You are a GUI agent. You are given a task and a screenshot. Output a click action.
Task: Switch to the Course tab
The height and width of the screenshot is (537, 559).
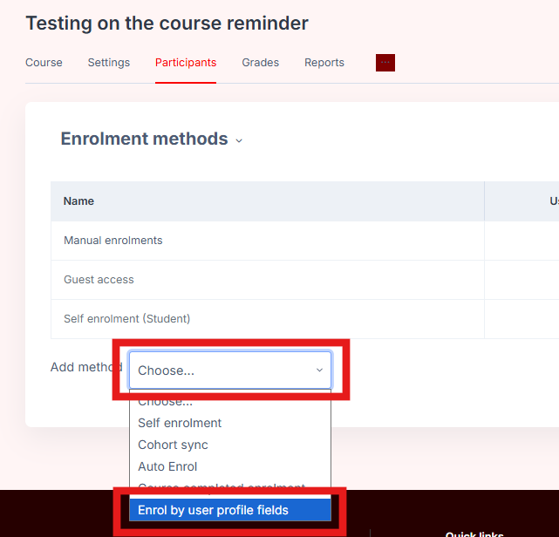pyautogui.click(x=44, y=63)
